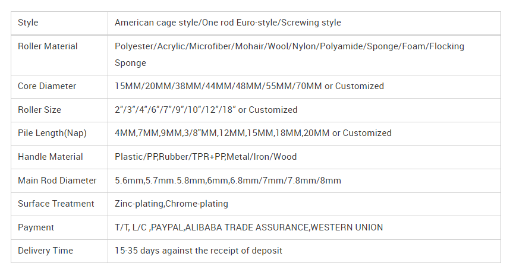Click the Surface Treatment label
The height and width of the screenshot is (272, 513).
click(56, 204)
